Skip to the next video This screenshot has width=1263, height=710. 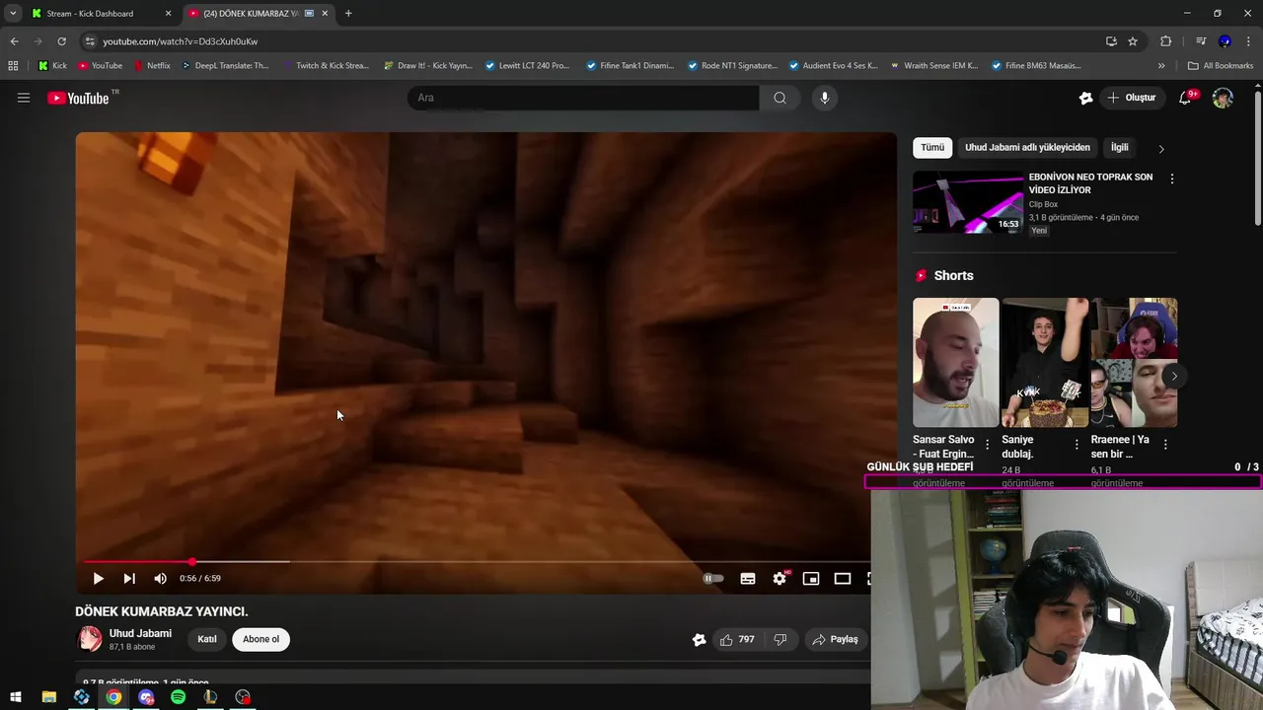[x=129, y=579]
